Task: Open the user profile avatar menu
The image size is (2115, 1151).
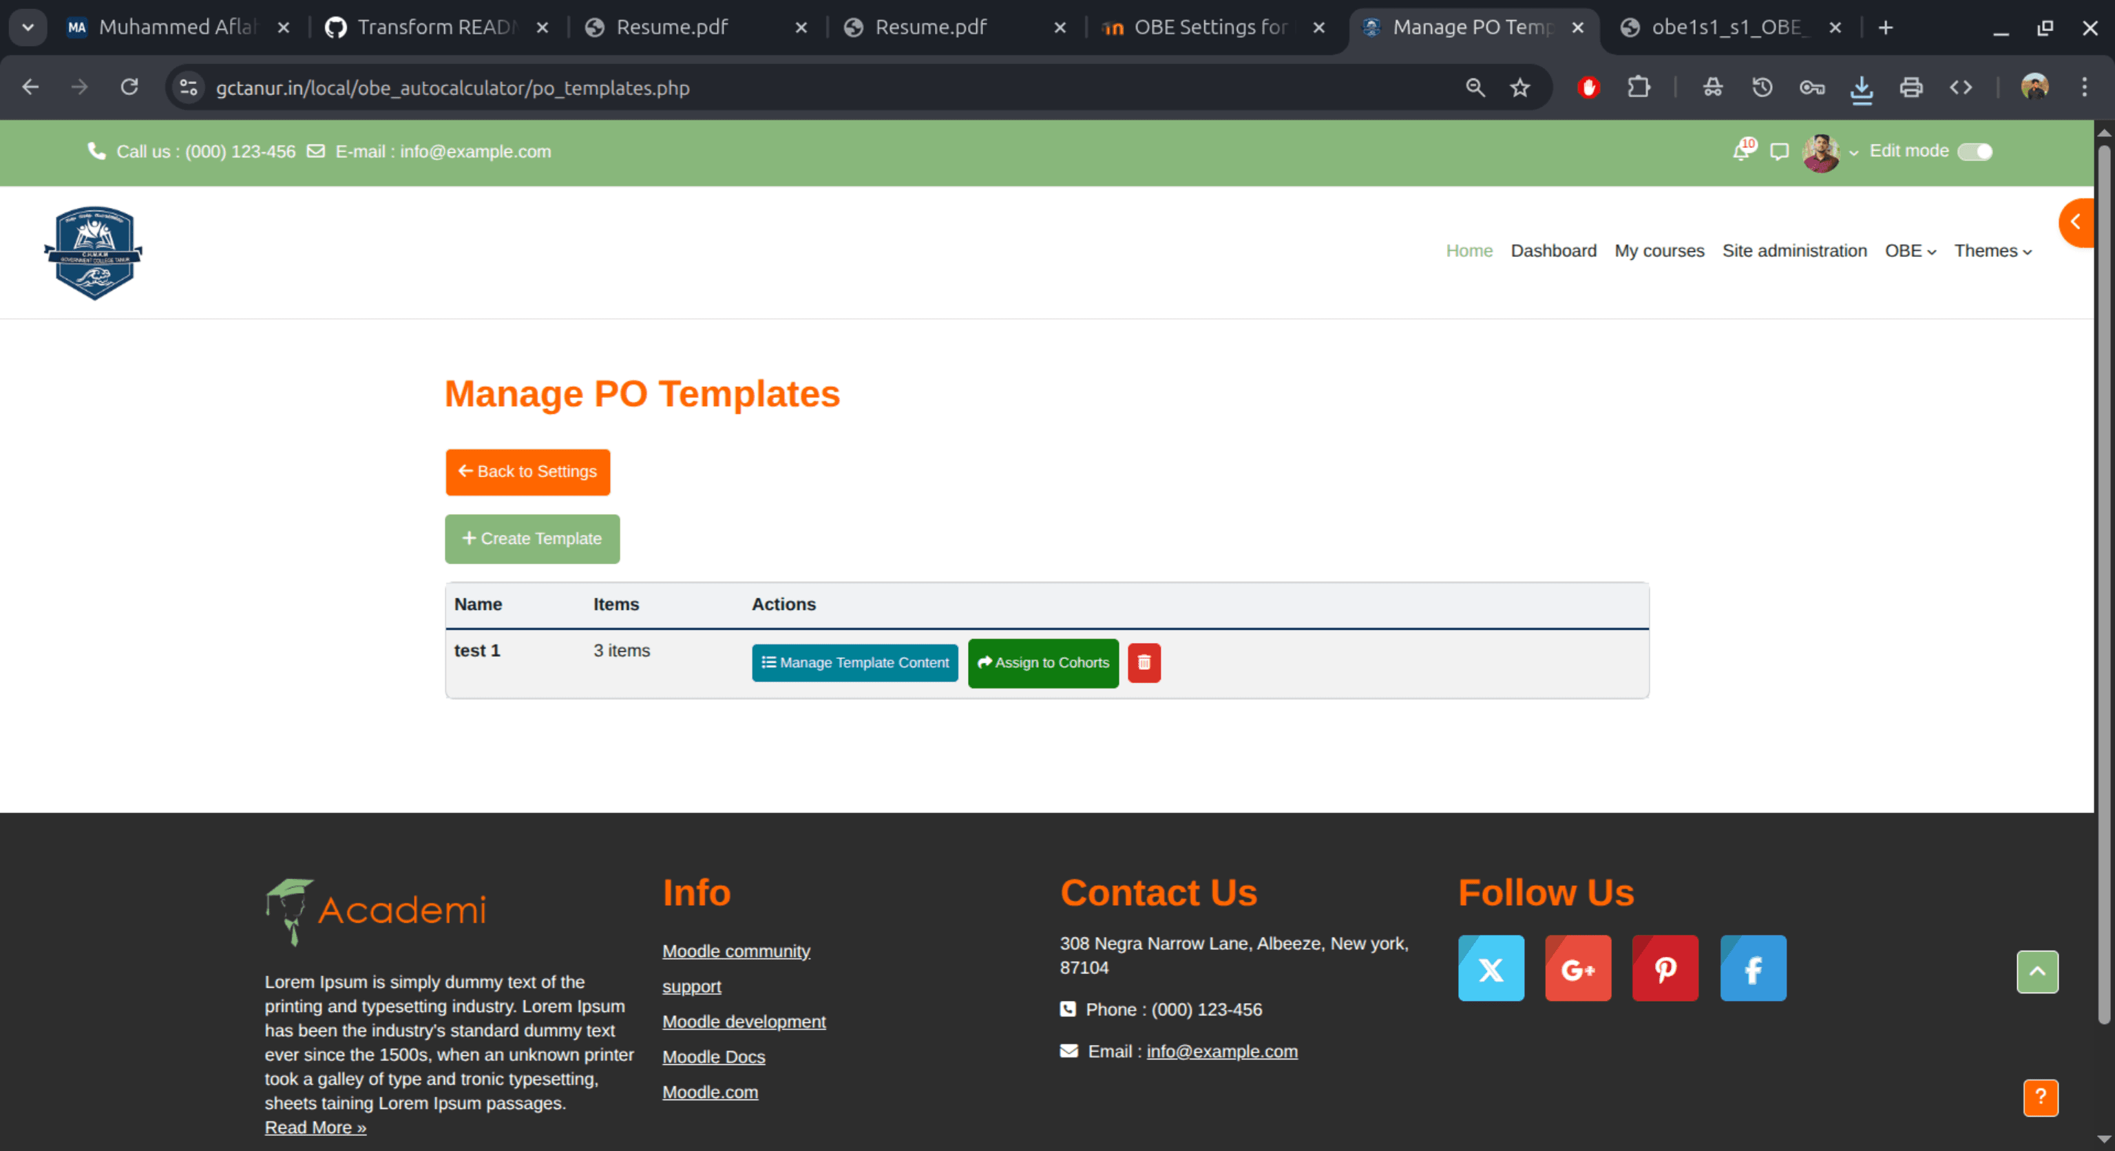Action: 1820,153
